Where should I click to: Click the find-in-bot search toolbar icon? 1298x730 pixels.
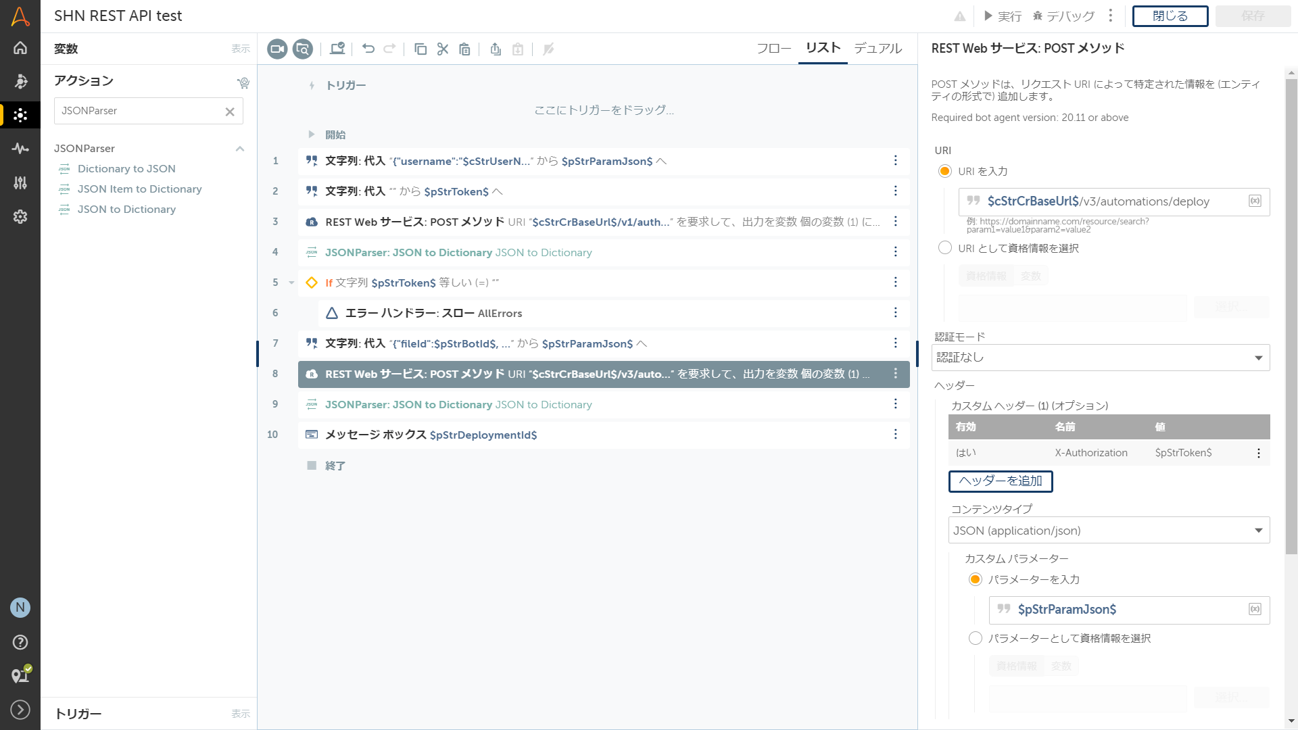(303, 49)
